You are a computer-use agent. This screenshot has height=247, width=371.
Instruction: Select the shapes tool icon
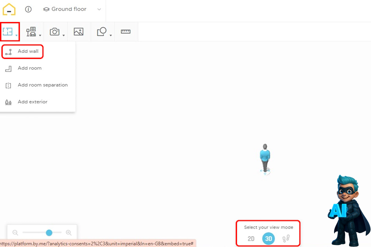click(x=102, y=32)
